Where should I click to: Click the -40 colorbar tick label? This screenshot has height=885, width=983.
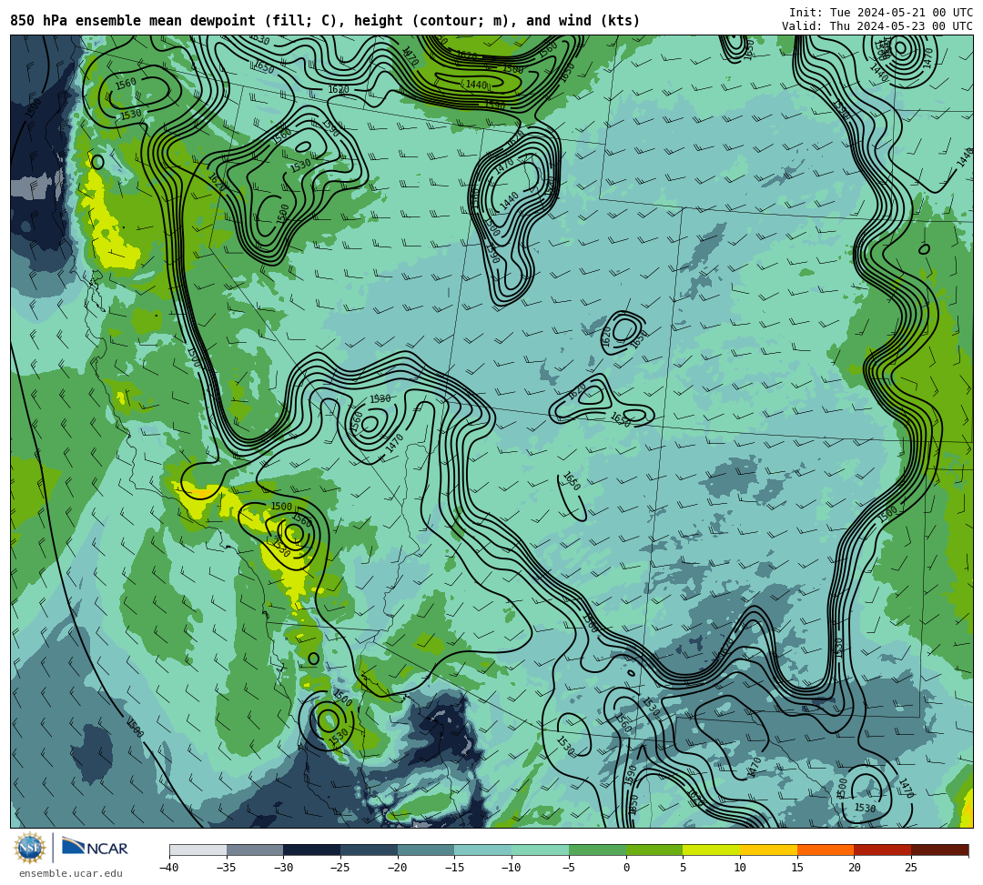(169, 868)
